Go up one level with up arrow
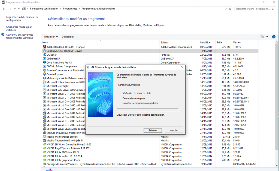279x171 pixels. [x=19, y=9]
